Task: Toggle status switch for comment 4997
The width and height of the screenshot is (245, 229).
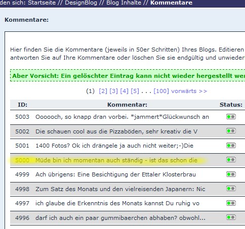Action: tap(231, 203)
